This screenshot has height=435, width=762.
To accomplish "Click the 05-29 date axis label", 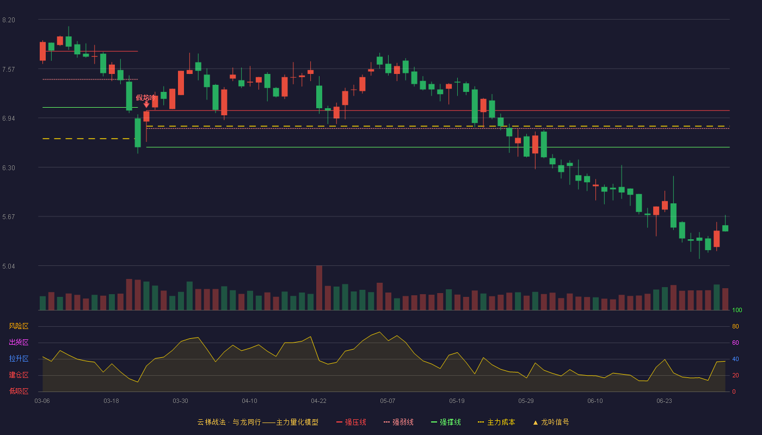I will tap(526, 401).
